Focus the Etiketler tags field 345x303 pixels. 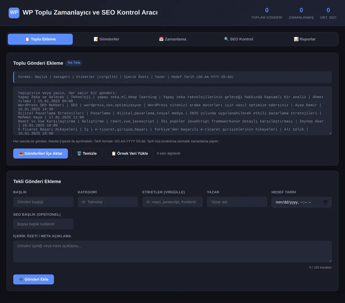point(172,202)
